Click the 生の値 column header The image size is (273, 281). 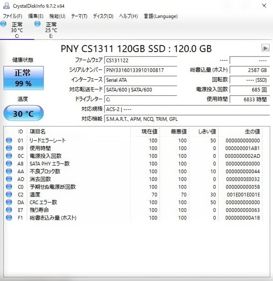click(240, 131)
